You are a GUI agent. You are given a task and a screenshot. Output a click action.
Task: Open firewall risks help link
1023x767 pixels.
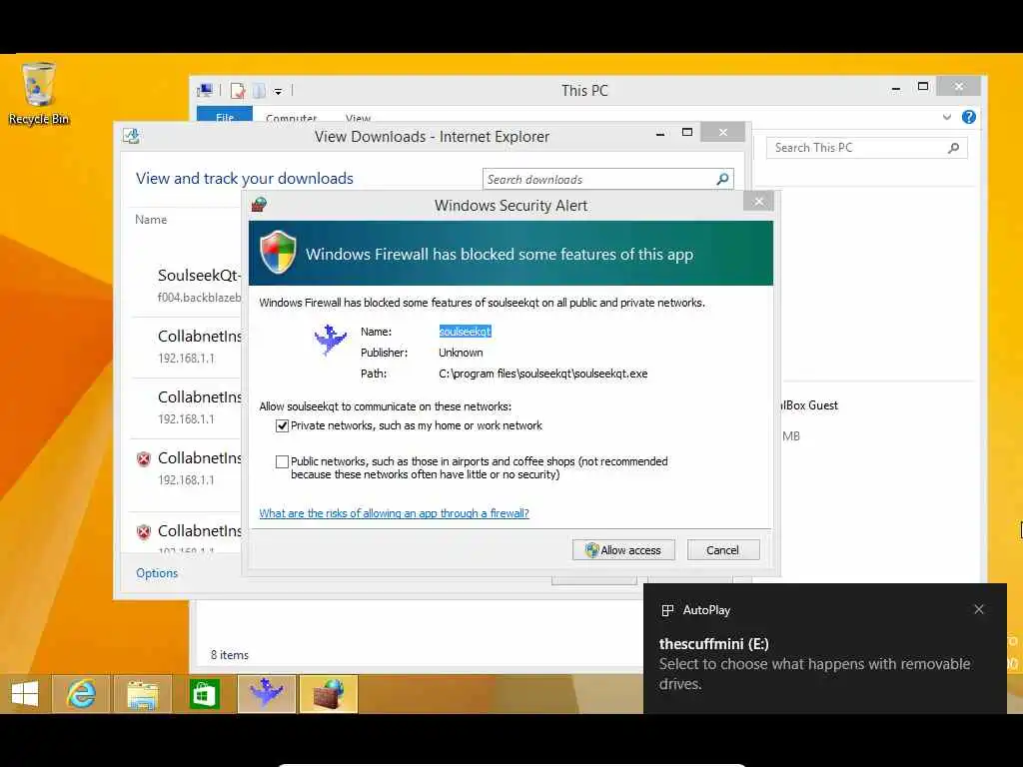(x=394, y=513)
